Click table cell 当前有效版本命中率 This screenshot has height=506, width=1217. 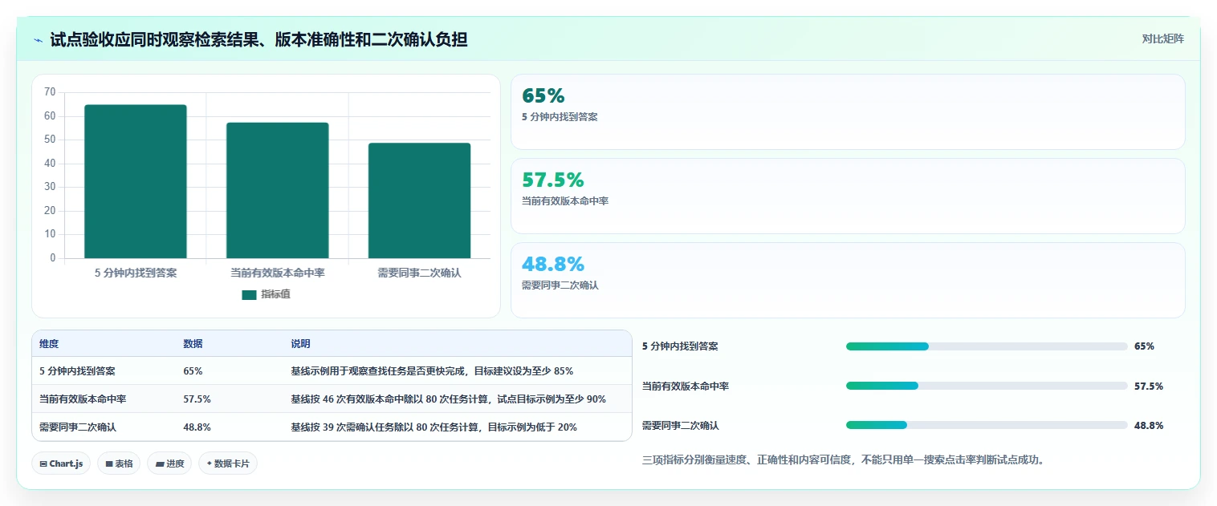pos(83,399)
